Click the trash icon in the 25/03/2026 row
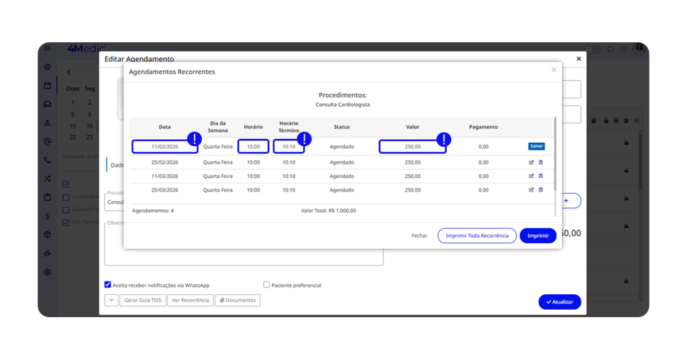687x360 pixels. 541,190
